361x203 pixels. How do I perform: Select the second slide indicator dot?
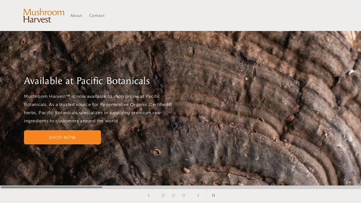173,195
